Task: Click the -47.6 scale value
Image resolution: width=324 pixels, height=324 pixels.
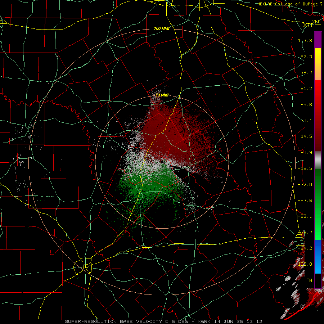Action: 305,201
